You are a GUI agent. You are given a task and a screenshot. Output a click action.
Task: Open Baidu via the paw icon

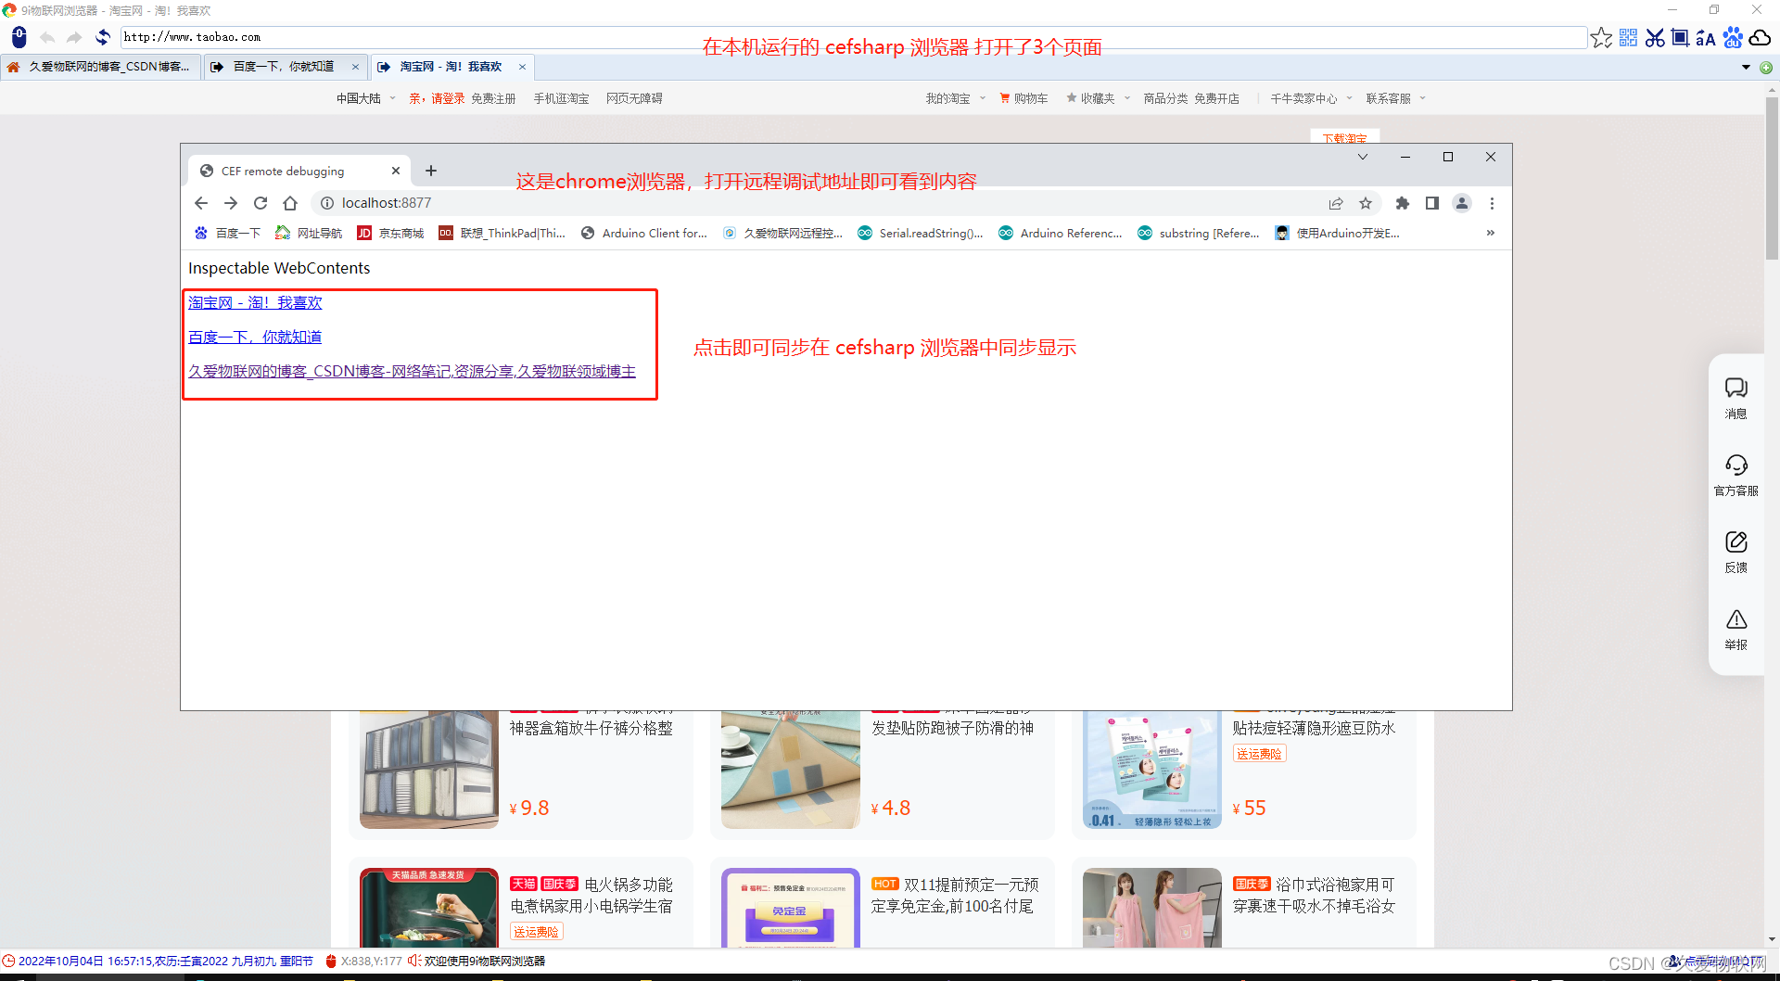point(1734,37)
